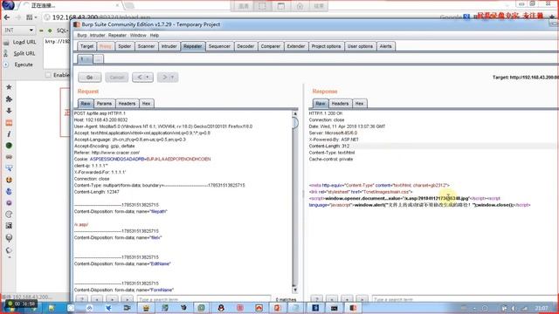Select the Request Raw view tab
Image resolution: width=559 pixels, height=314 pixels.
[x=86, y=104]
